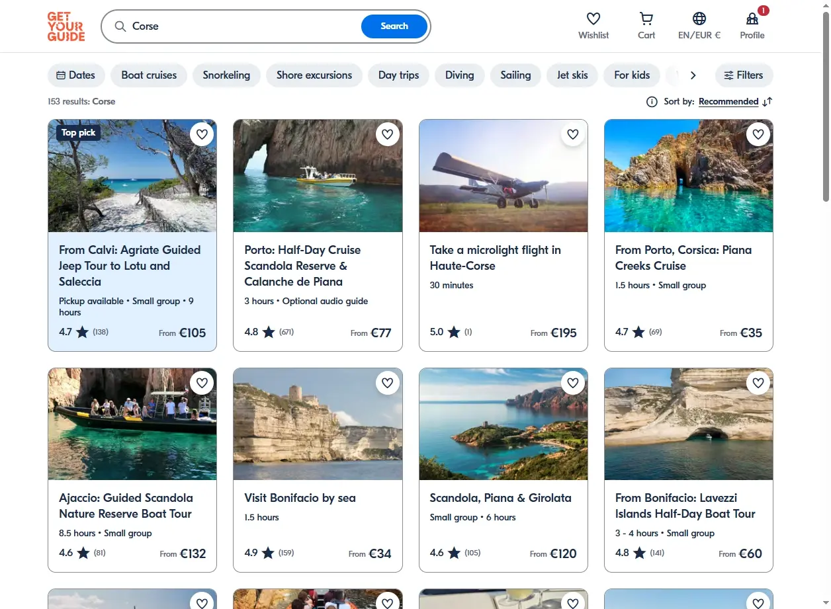Wishlist the Porto Half-Day Cruise Scandola
Image resolution: width=831 pixels, height=609 pixels.
(388, 134)
